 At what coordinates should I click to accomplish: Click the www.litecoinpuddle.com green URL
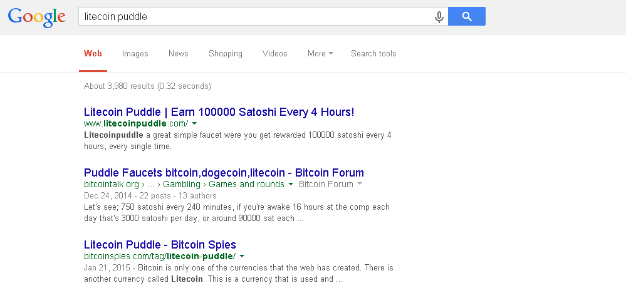point(136,123)
